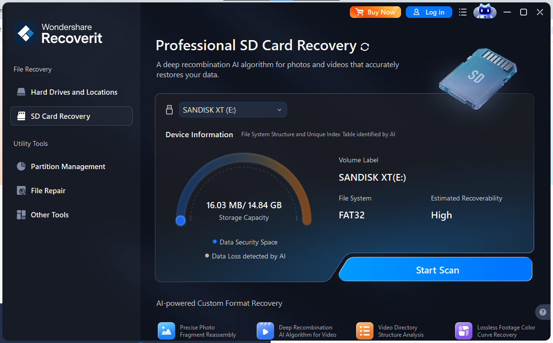Open Partition Management tool

(x=71, y=166)
